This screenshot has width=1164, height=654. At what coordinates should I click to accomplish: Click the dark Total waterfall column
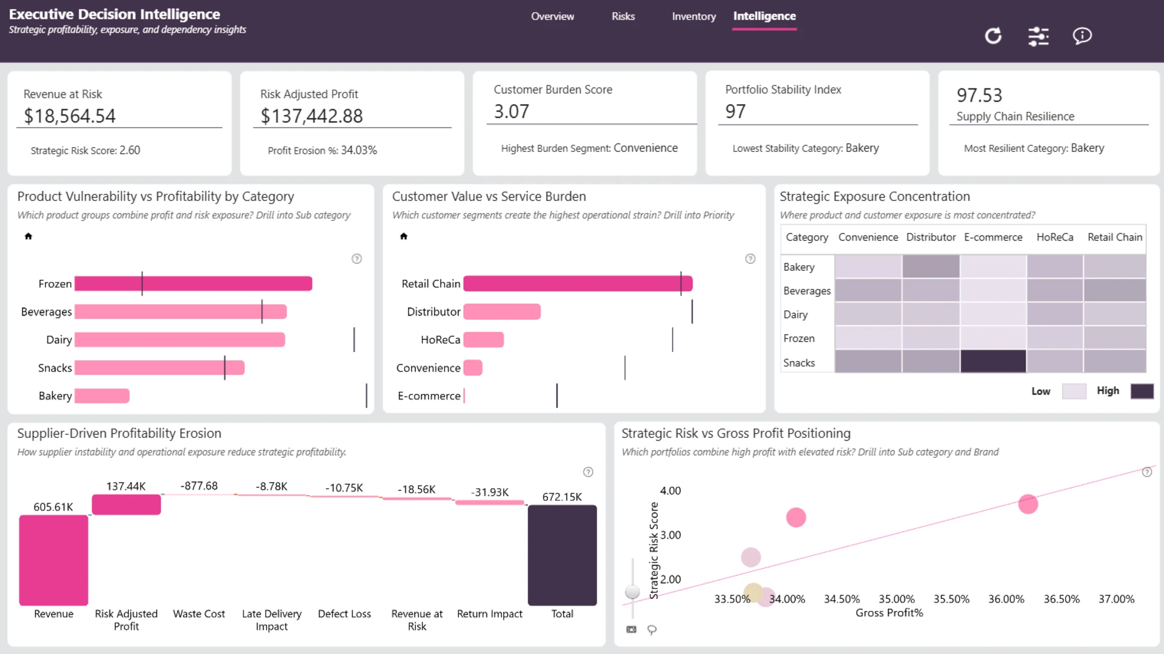point(562,555)
